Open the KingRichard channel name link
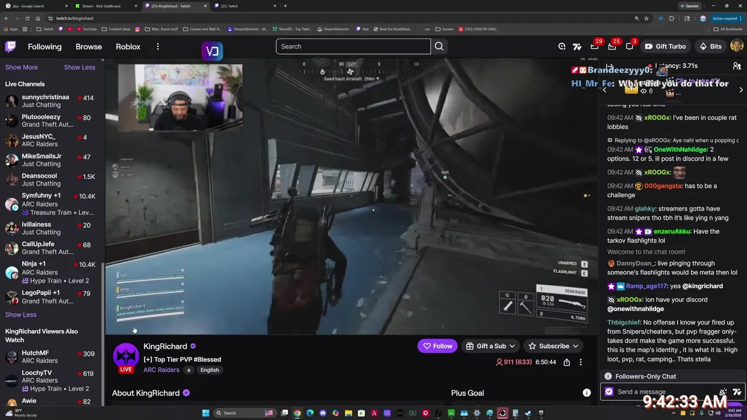 [x=165, y=346]
